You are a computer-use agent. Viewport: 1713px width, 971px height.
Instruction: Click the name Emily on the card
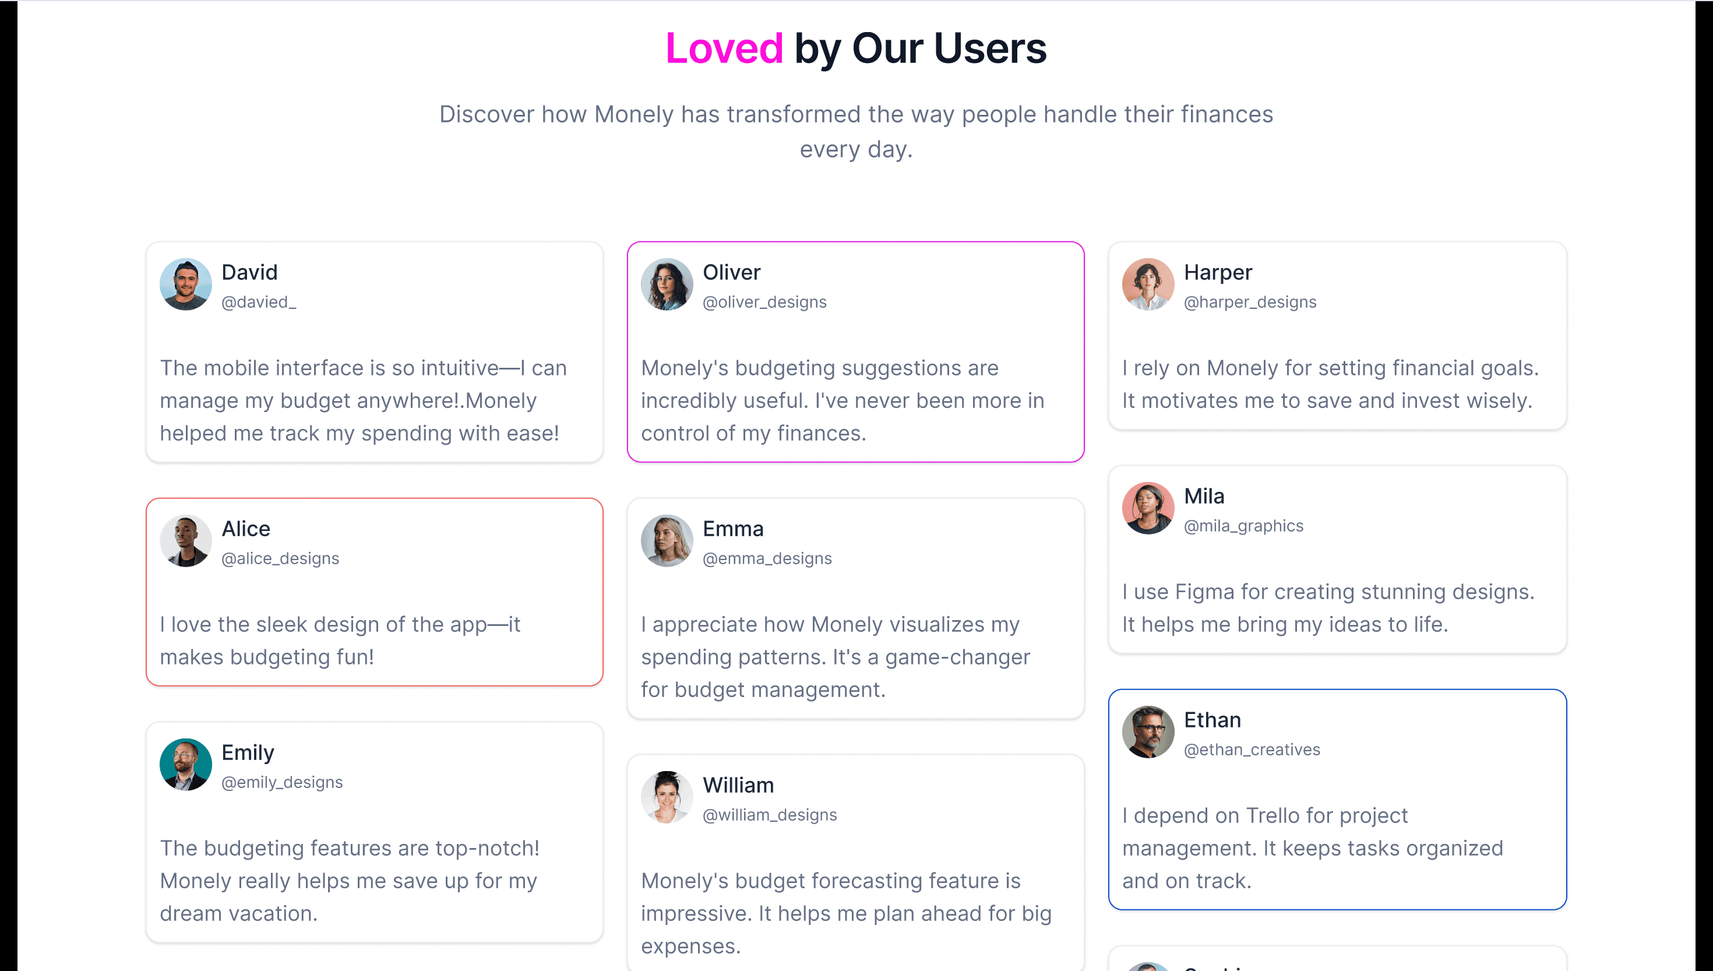pos(247,753)
